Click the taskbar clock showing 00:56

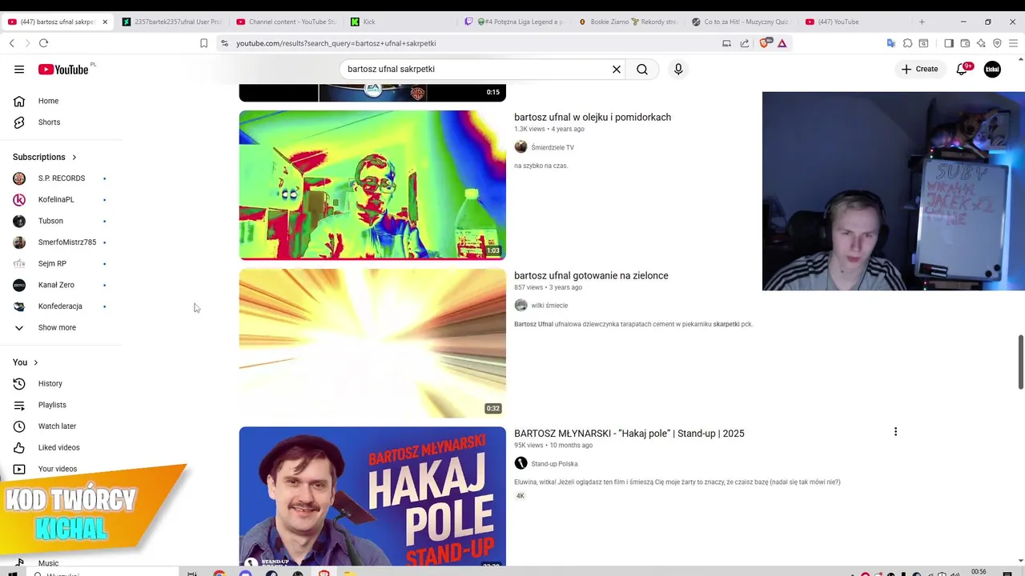pos(979,572)
